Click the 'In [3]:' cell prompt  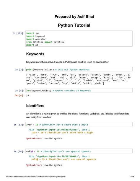[x=19, y=70]
